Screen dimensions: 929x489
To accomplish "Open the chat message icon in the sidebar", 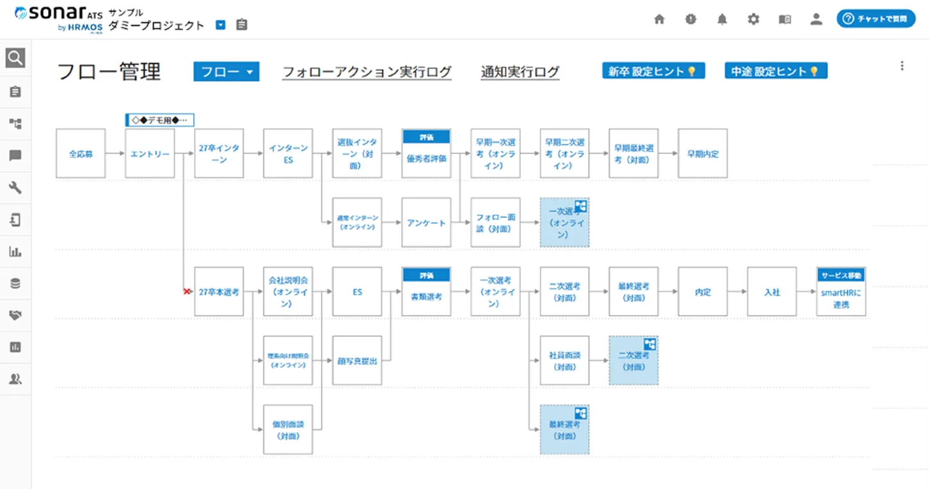I will click(x=15, y=156).
